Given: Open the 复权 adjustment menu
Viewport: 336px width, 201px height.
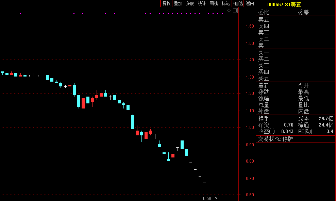Looking at the screenshot, I should [x=166, y=3].
